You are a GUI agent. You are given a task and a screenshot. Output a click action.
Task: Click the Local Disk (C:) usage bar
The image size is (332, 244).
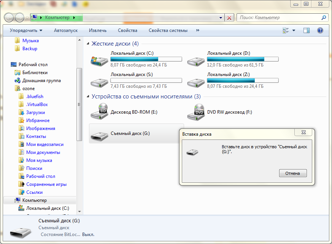click(x=146, y=59)
